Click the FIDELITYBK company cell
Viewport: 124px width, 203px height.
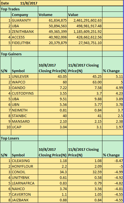click(x=25, y=43)
